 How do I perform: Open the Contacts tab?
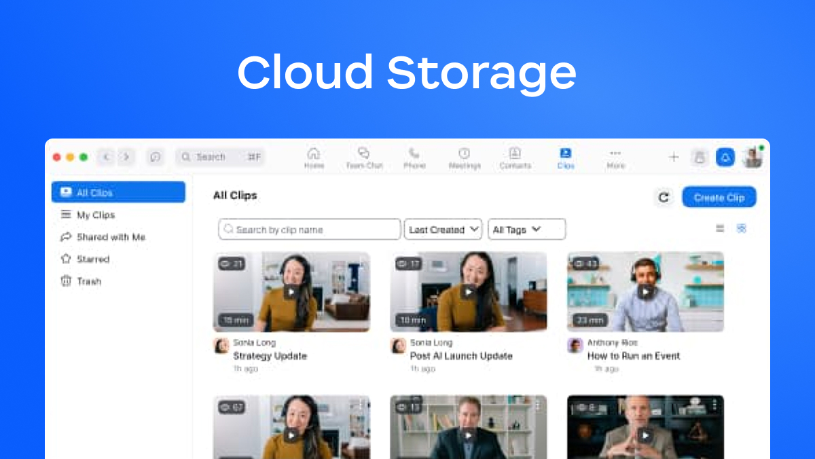point(515,158)
